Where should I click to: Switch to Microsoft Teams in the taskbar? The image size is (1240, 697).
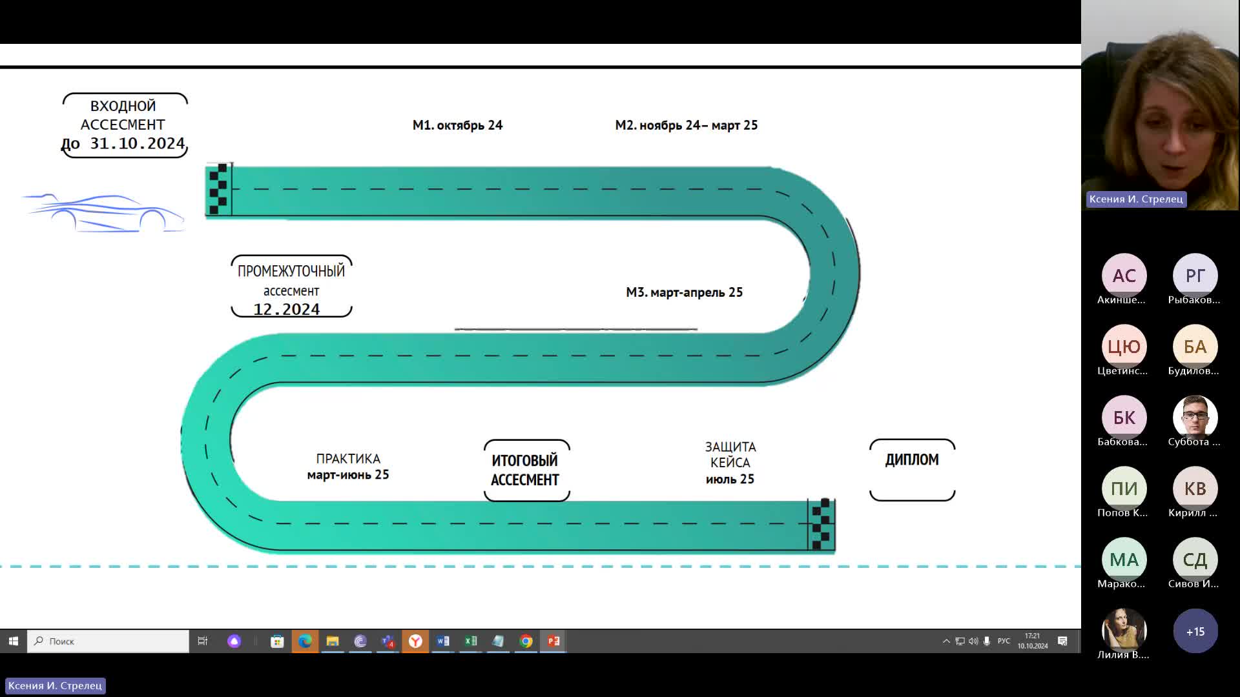click(387, 641)
